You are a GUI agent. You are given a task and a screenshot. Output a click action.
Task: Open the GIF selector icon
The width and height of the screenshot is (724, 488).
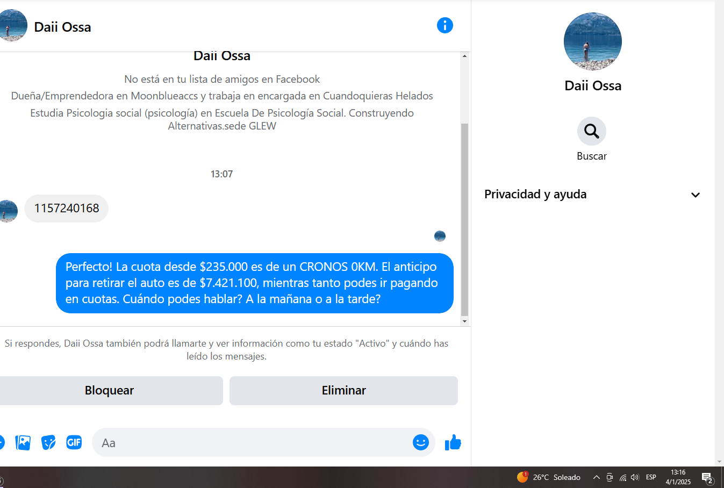[x=74, y=442]
